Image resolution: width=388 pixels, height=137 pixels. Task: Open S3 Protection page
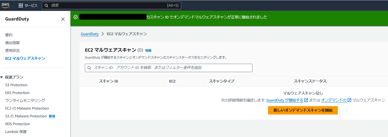[x=16, y=85]
